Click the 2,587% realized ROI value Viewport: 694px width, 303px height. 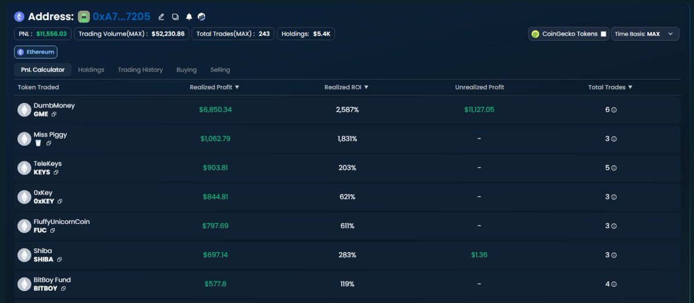[347, 110]
